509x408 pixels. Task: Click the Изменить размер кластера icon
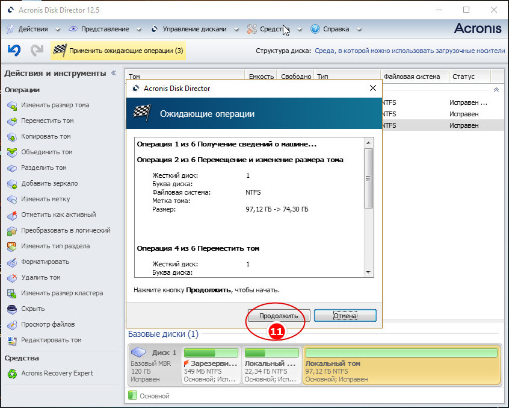[x=12, y=293]
